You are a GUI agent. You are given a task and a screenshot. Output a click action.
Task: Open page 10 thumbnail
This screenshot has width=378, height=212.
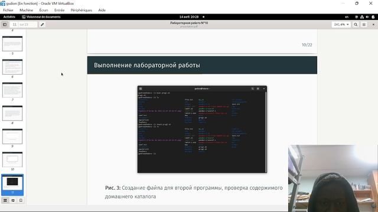pos(12,160)
